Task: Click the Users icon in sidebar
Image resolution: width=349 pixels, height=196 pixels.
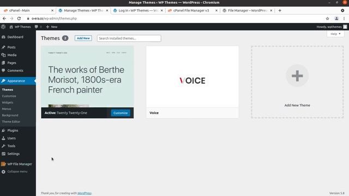Action: (3, 138)
